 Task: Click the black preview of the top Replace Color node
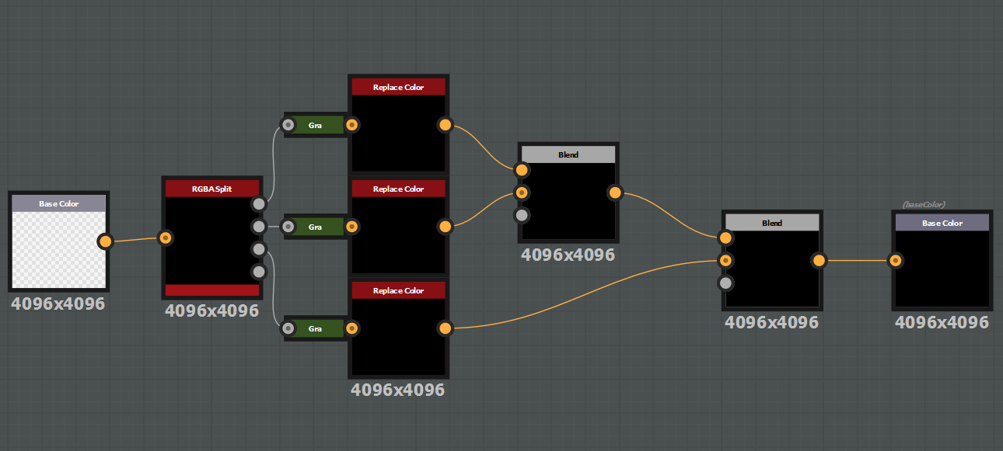[398, 132]
